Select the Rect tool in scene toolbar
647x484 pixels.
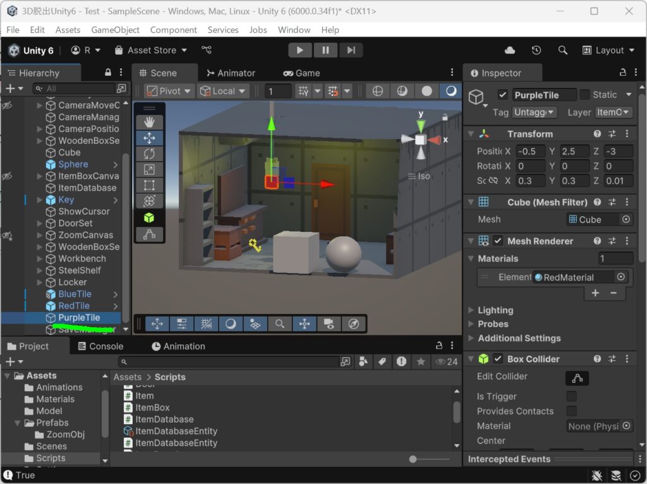[x=149, y=185]
